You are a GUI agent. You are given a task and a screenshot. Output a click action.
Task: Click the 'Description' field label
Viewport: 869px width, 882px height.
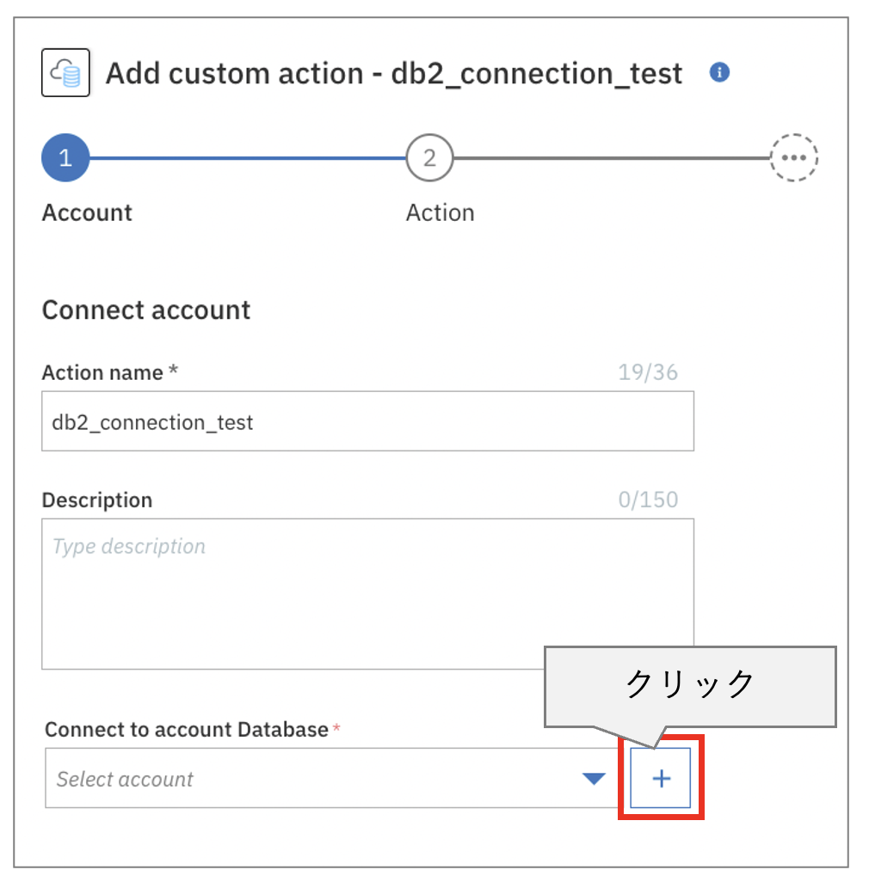[97, 500]
